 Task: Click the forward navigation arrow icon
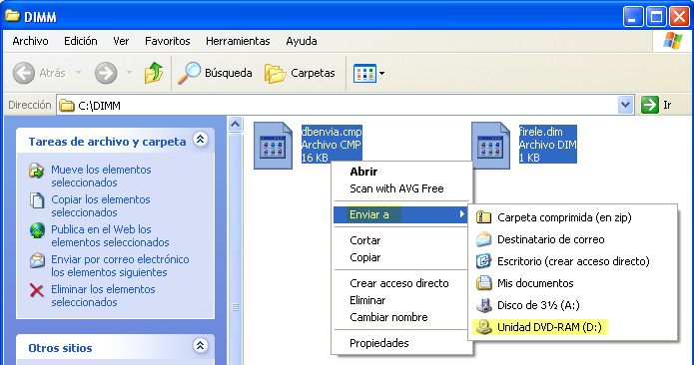pyautogui.click(x=106, y=73)
